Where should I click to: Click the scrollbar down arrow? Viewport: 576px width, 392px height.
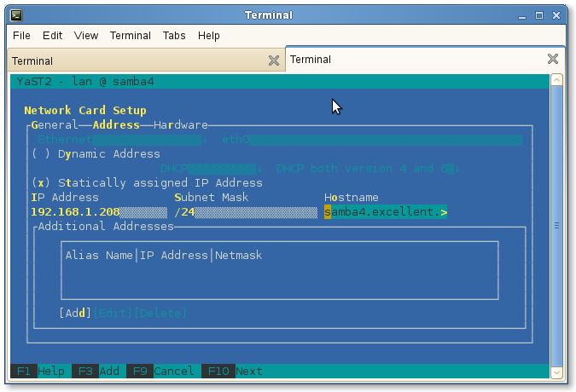coord(556,372)
